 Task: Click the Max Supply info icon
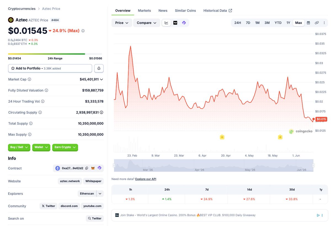point(30,134)
